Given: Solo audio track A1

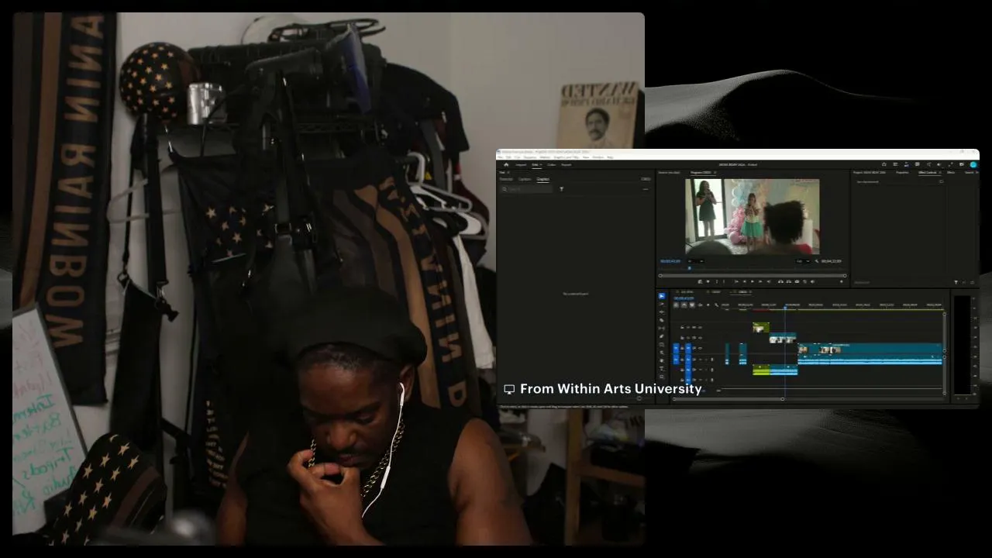Looking at the screenshot, I should (705, 359).
